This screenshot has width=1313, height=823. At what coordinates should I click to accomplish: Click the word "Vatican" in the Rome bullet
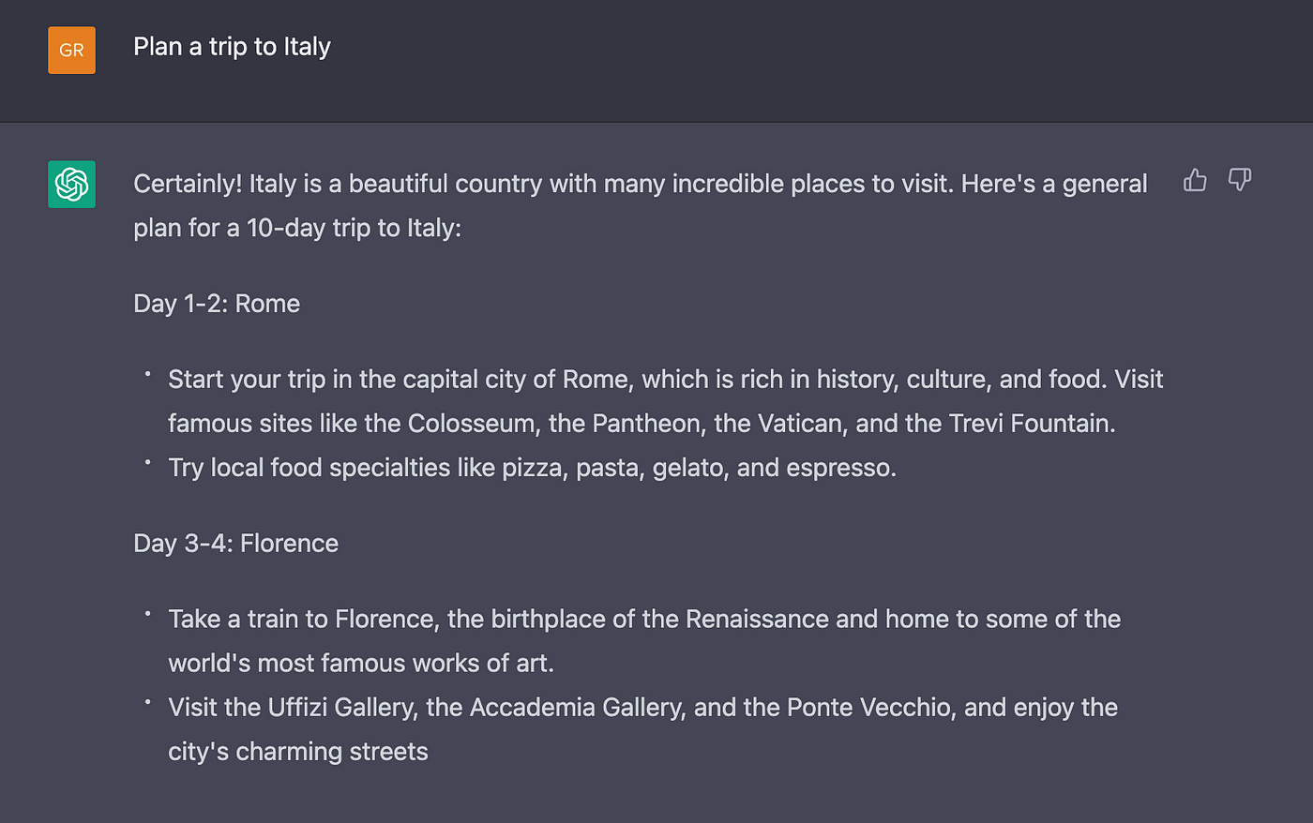800,424
